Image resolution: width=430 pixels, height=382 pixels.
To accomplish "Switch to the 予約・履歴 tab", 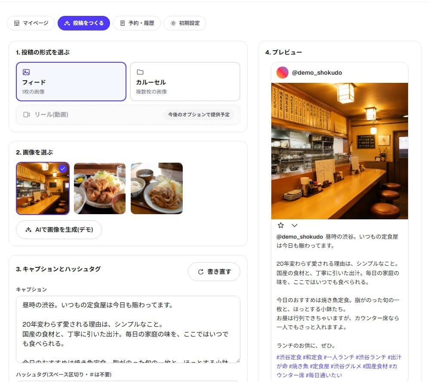I will pyautogui.click(x=137, y=23).
